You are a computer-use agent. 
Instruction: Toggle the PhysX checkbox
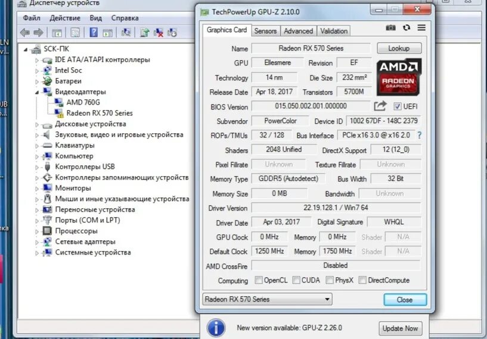click(330, 280)
